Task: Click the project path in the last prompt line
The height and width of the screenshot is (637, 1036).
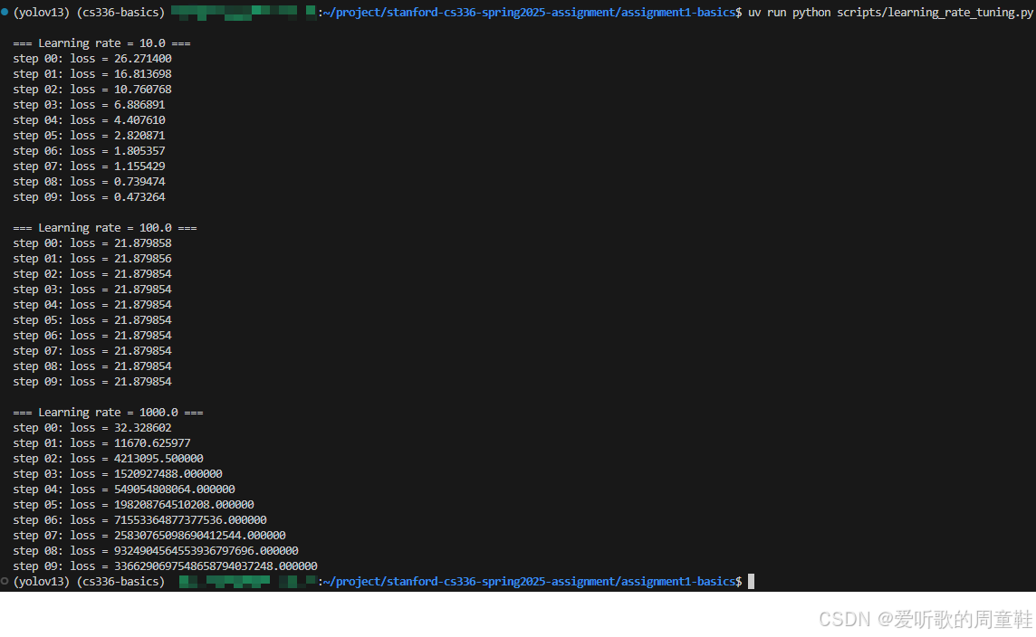Action: click(529, 582)
